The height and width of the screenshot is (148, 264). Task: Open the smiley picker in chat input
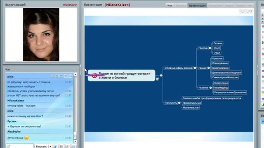tap(8, 146)
